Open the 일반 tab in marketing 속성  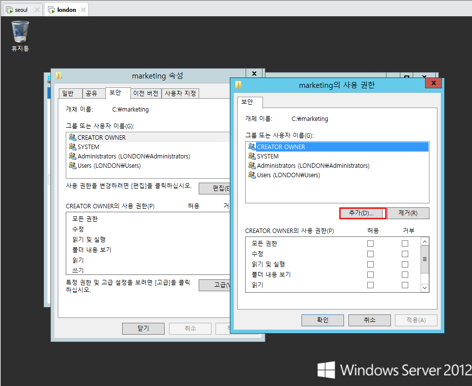70,93
